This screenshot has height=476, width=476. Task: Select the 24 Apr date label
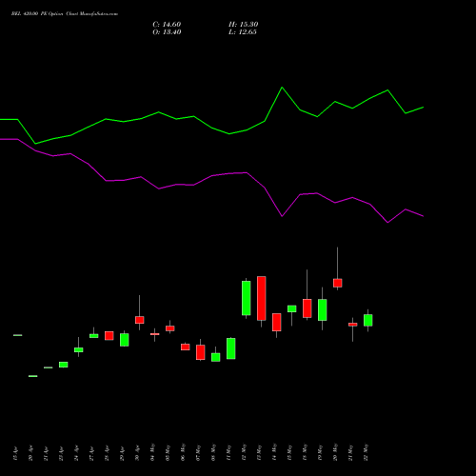[x=76, y=453]
